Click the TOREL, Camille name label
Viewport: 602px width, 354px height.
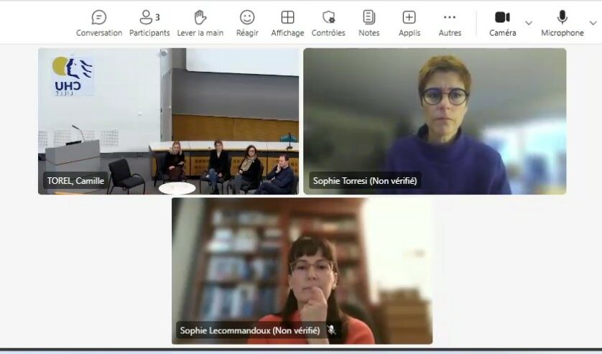pos(75,181)
